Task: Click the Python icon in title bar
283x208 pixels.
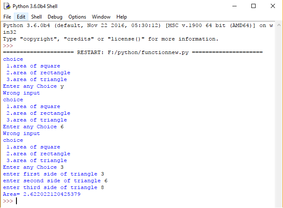Action: 7,6
